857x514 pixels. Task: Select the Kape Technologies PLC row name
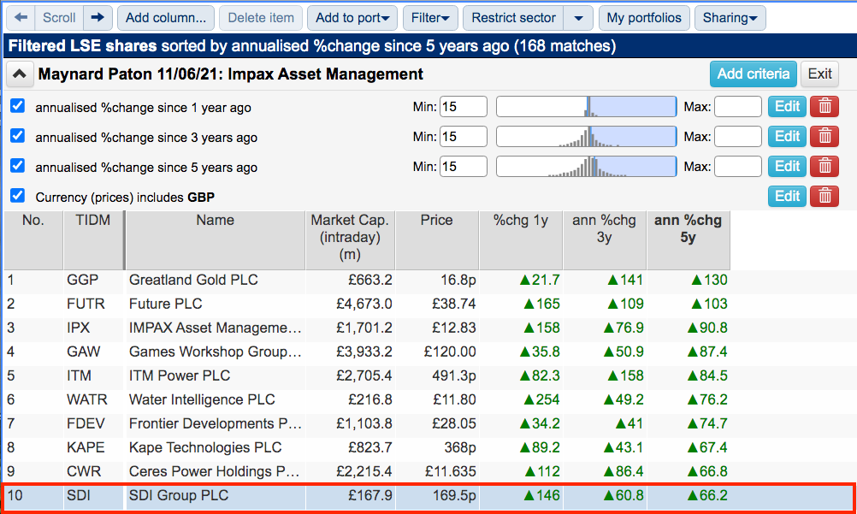pyautogui.click(x=205, y=448)
